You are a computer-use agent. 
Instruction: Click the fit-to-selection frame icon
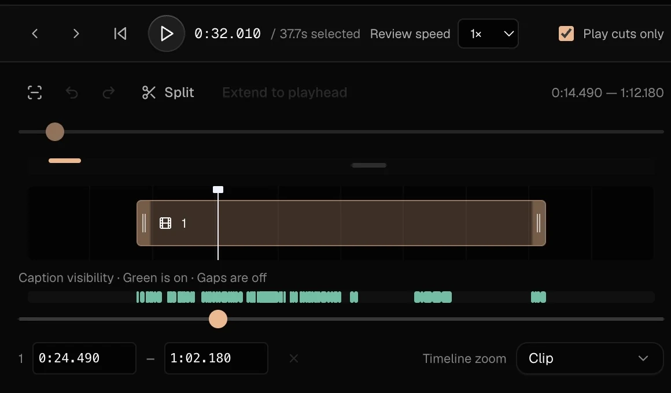pyautogui.click(x=35, y=92)
